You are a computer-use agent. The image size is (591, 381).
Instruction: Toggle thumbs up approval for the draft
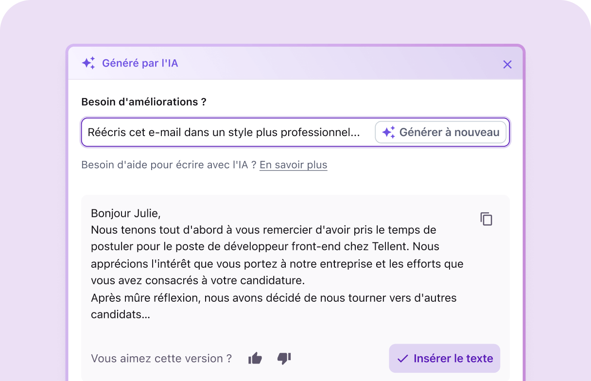pyautogui.click(x=255, y=358)
